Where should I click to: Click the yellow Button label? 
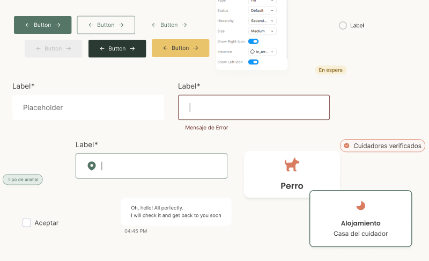tap(180, 48)
